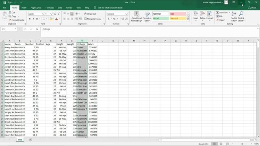Expand the Calibri font name dropdown
The image size is (260, 146).
pyautogui.click(x=43, y=14)
